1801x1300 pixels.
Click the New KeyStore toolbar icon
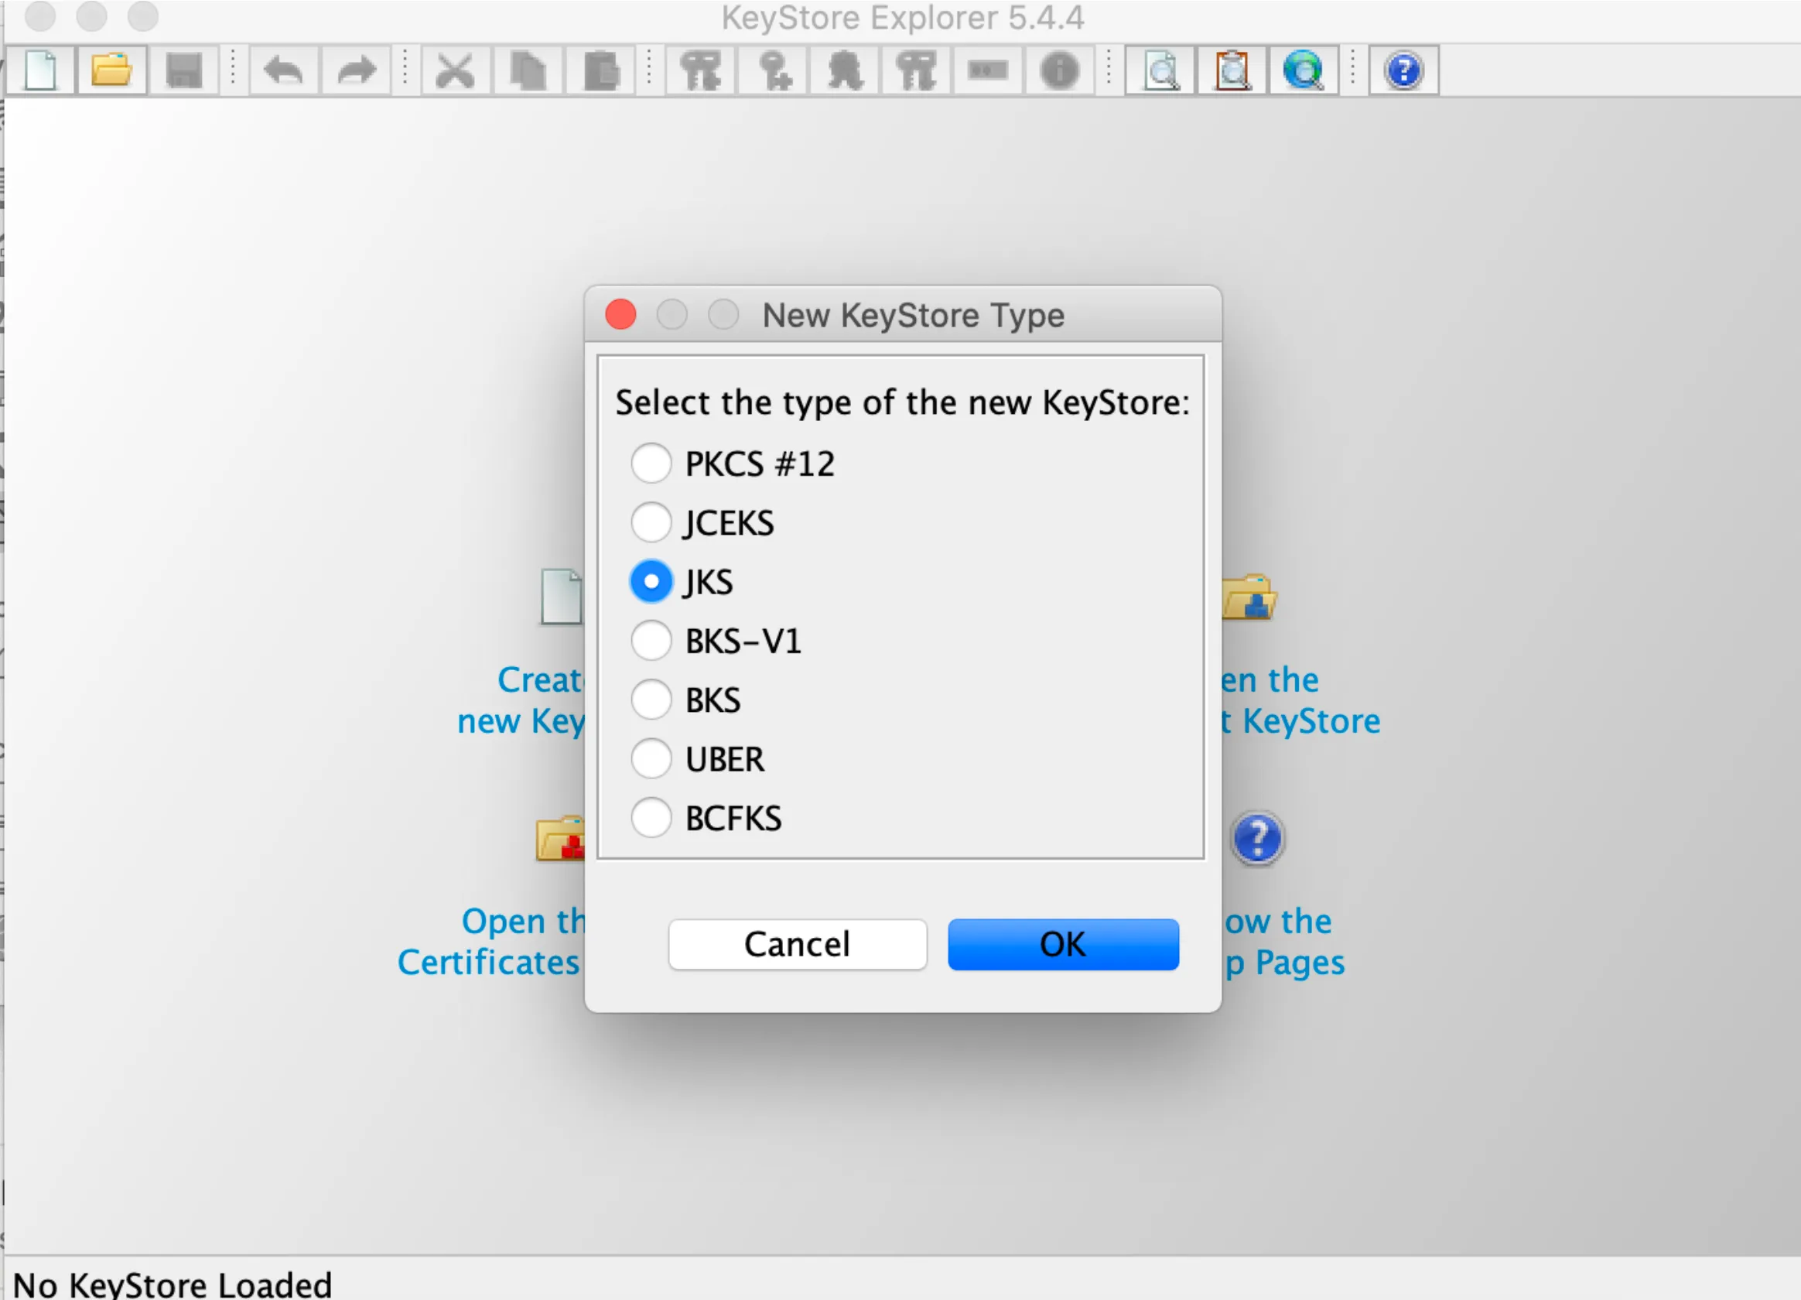tap(40, 70)
